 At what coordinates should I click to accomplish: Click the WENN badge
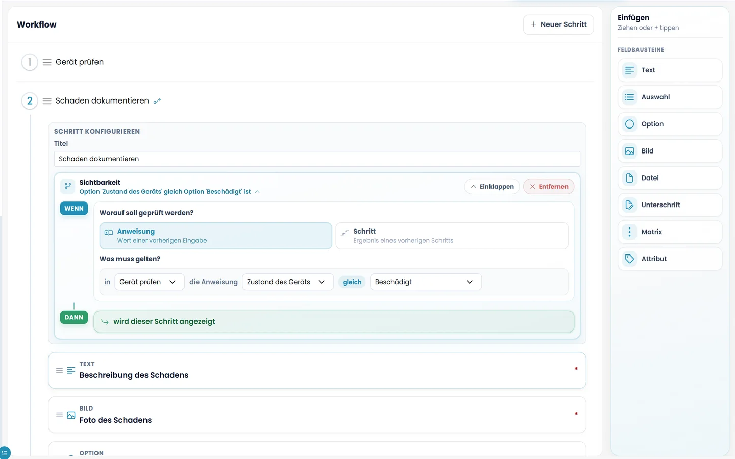74,209
